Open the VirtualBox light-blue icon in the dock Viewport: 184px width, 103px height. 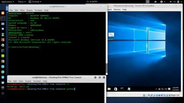pos(3,67)
